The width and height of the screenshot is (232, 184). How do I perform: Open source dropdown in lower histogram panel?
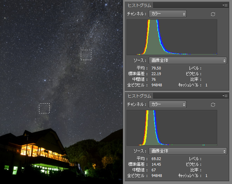[x=188, y=151]
